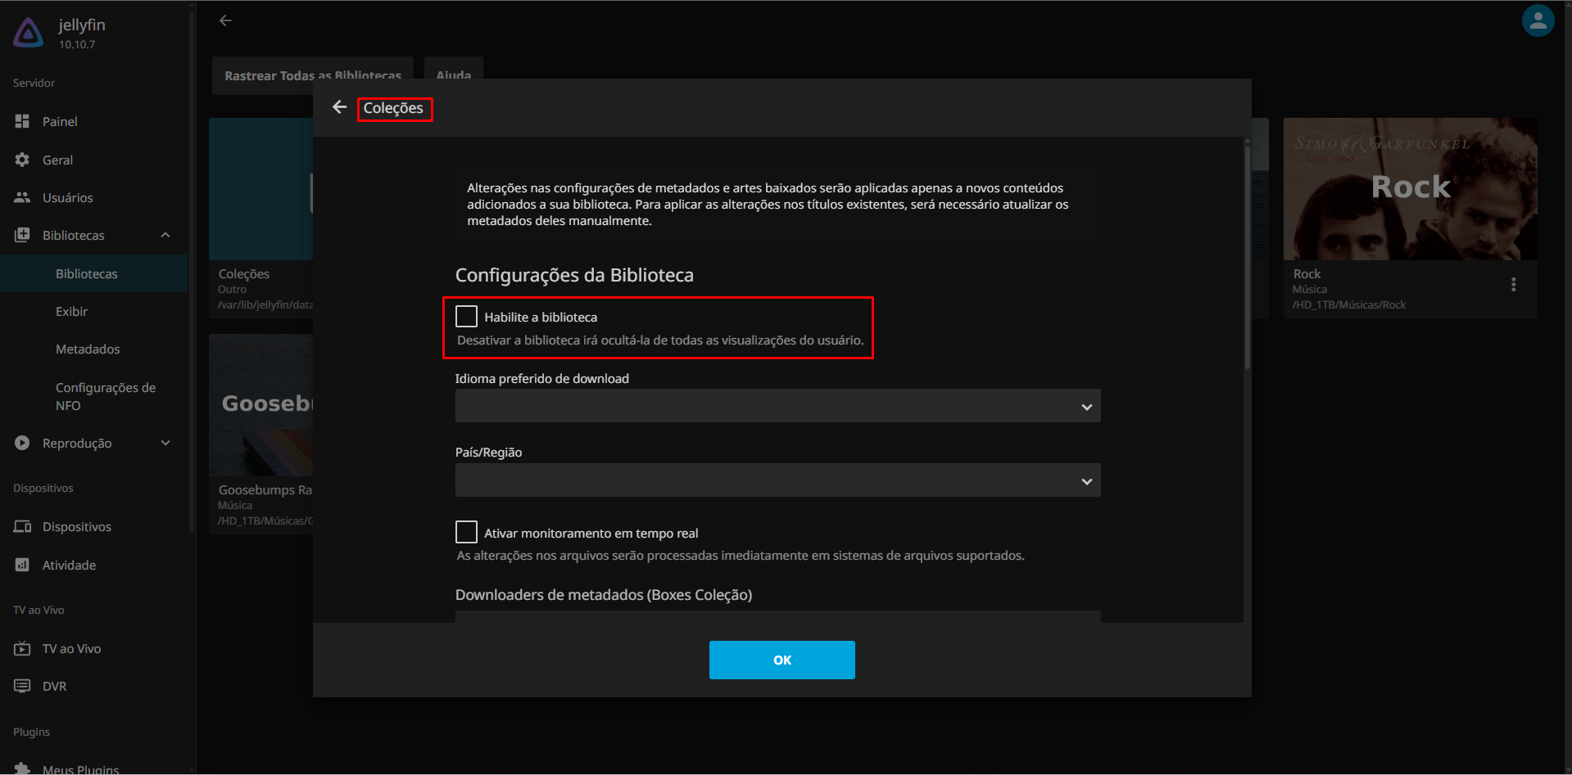The image size is (1572, 775).
Task: Click the Painel dashboard icon
Action: coord(22,121)
